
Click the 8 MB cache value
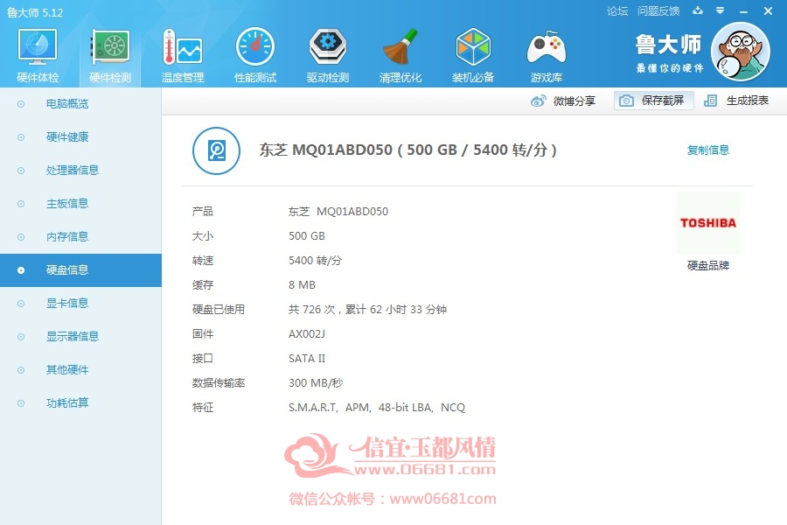pyautogui.click(x=302, y=285)
